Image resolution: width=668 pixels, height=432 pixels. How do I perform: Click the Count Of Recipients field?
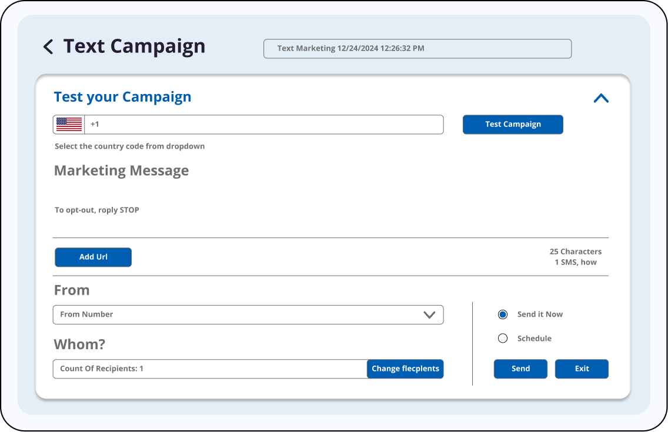[x=210, y=369]
